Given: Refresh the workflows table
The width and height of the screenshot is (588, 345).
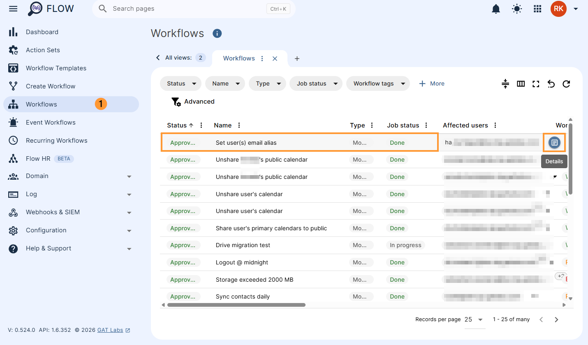Looking at the screenshot, I should pyautogui.click(x=566, y=84).
